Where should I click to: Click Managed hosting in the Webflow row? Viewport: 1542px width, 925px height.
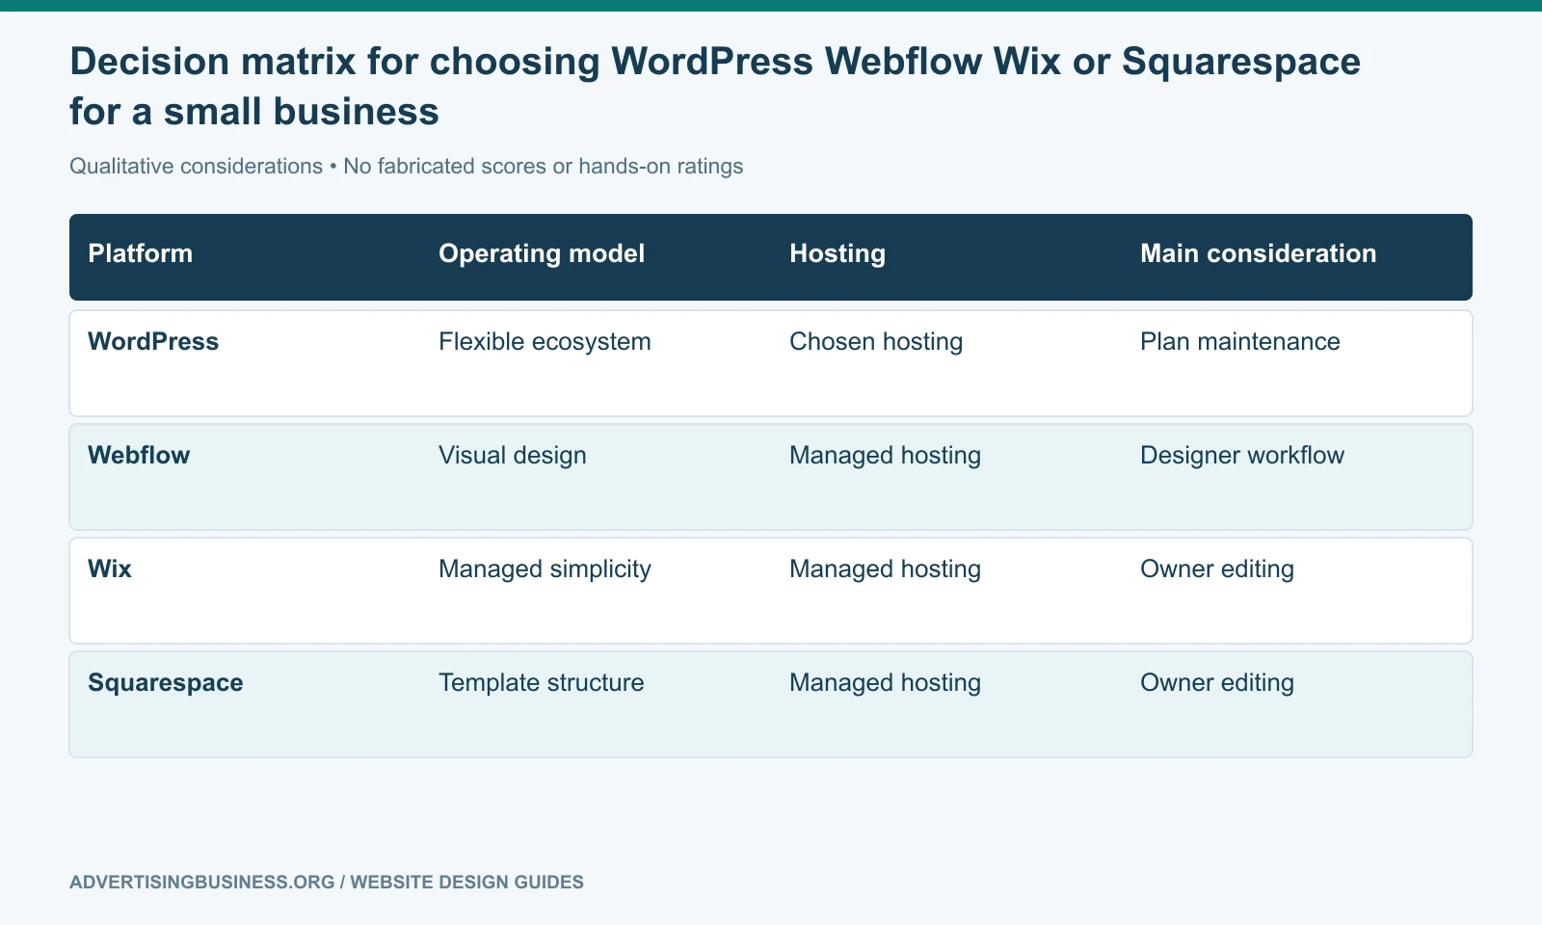click(885, 455)
